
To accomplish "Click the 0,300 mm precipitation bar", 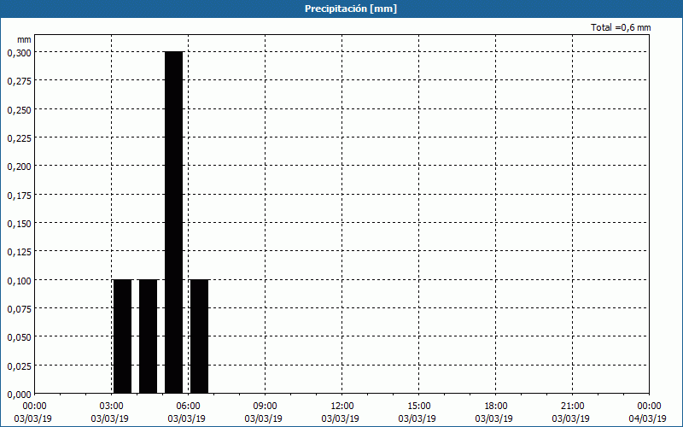I will [174, 223].
